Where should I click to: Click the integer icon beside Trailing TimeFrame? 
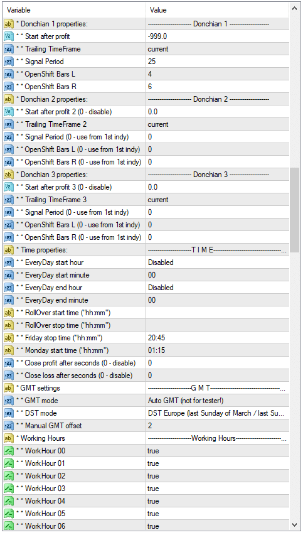(9, 49)
